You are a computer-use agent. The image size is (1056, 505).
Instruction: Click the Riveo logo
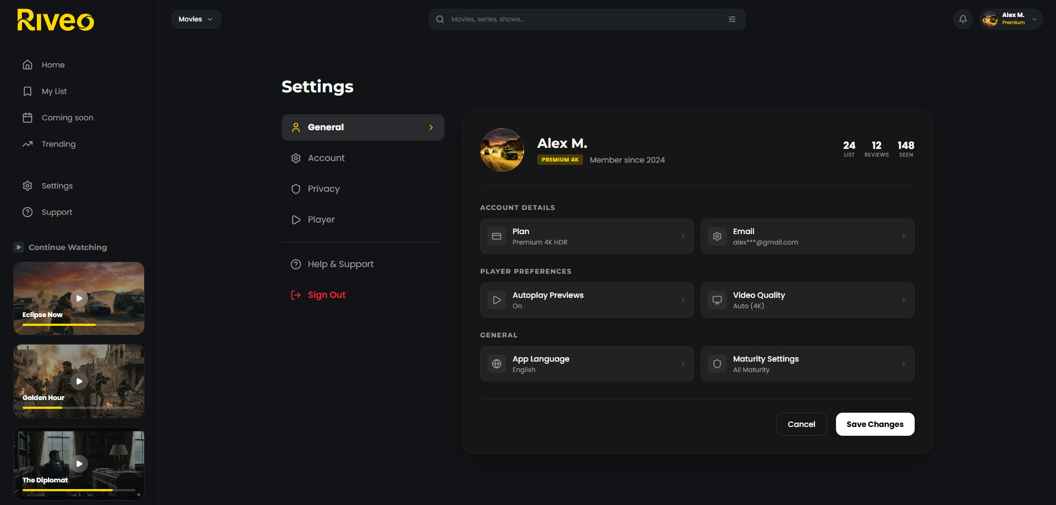(56, 20)
